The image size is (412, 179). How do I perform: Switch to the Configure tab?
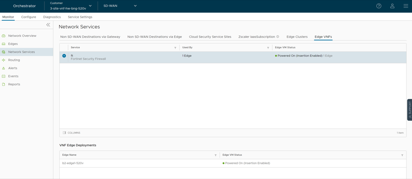[x=28, y=17]
